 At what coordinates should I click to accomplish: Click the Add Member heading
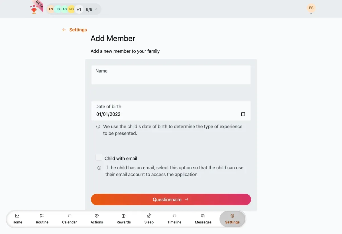click(113, 38)
